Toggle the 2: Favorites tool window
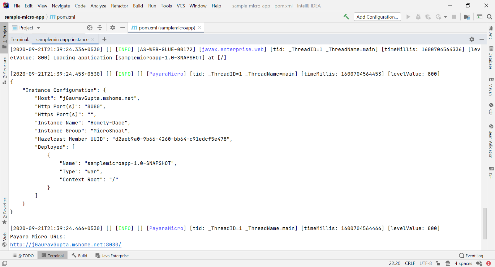This screenshot has width=495, height=267. tap(4, 211)
